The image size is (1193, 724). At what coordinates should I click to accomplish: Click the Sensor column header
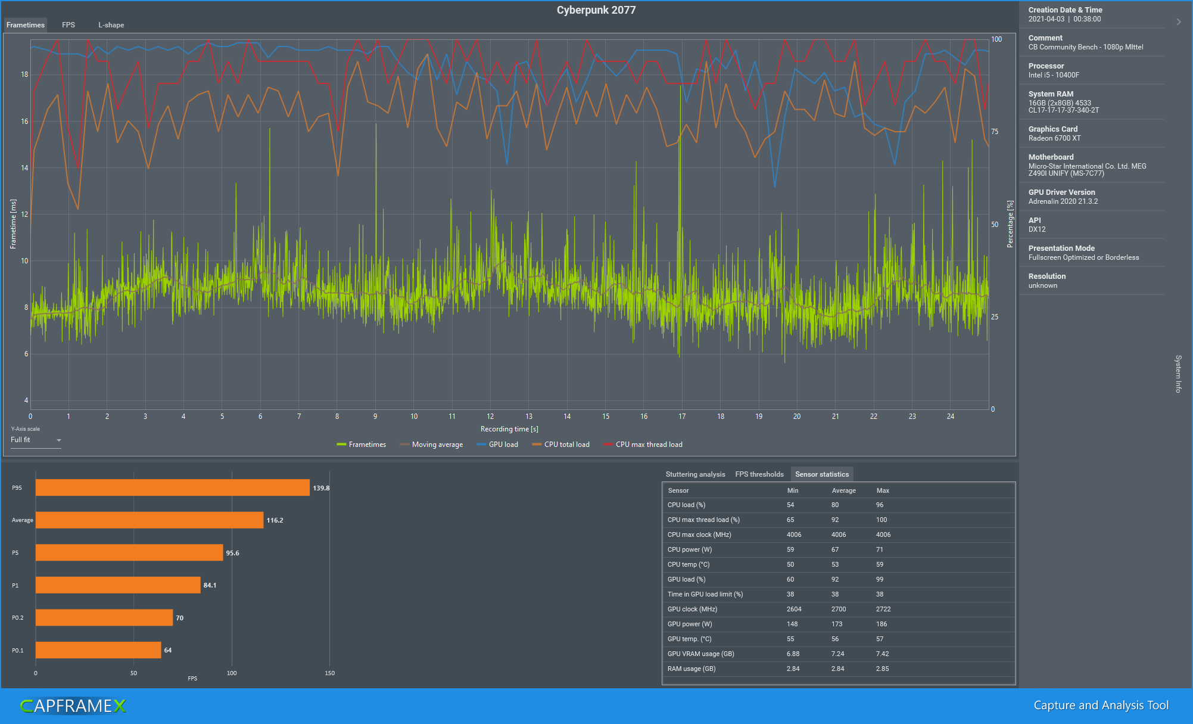pyautogui.click(x=678, y=490)
